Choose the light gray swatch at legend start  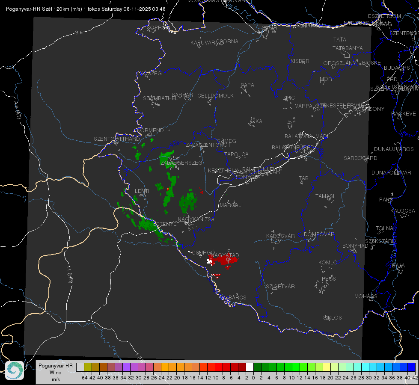point(80,367)
